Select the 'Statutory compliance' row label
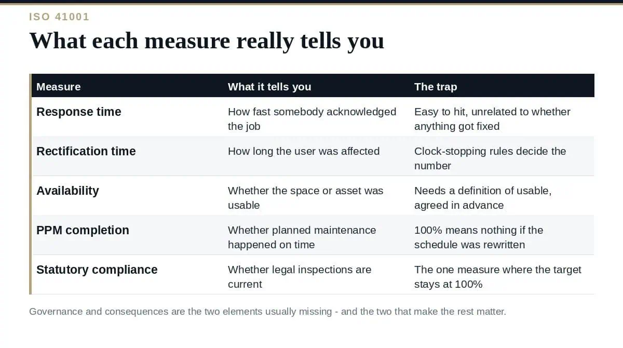Screen dimensions: 623x348 point(97,270)
